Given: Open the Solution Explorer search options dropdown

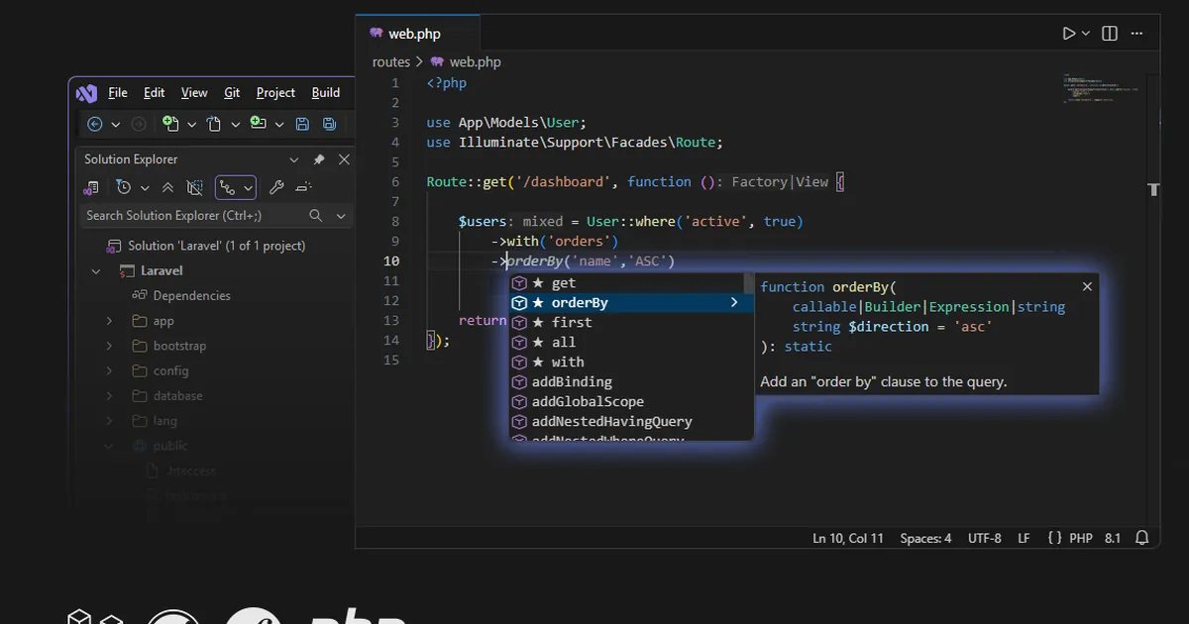Looking at the screenshot, I should tap(341, 215).
